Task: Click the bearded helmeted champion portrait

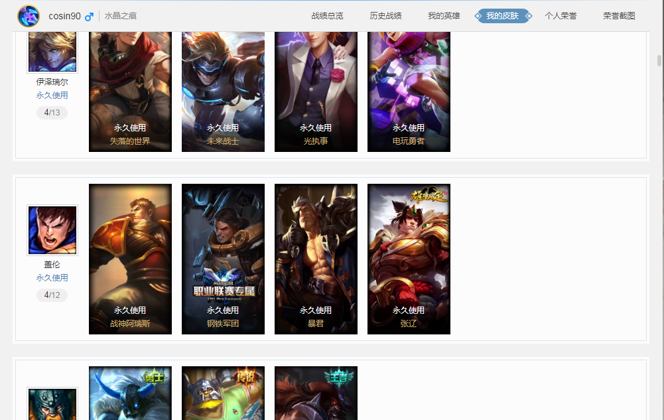Action: pos(52,403)
